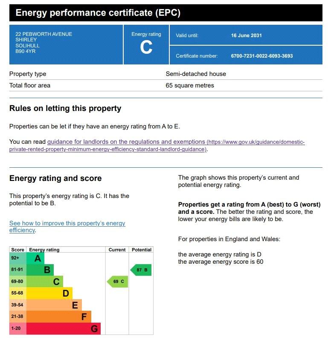Click the 'Potential' column header in chart

point(141,250)
